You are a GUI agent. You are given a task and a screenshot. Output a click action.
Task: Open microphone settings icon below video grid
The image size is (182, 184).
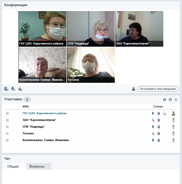(x=13, y=89)
